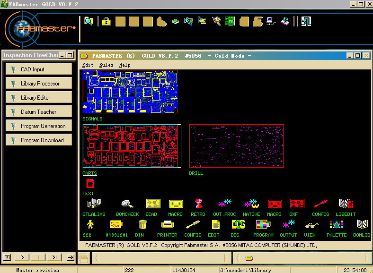
Task: Click the networked computer toolbar icon
Action: tap(271, 21)
